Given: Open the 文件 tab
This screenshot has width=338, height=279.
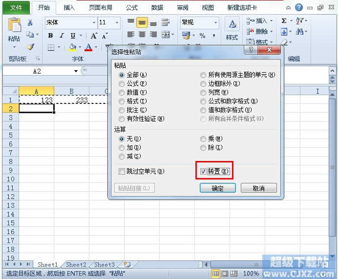Looking at the screenshot, I should 16,7.
